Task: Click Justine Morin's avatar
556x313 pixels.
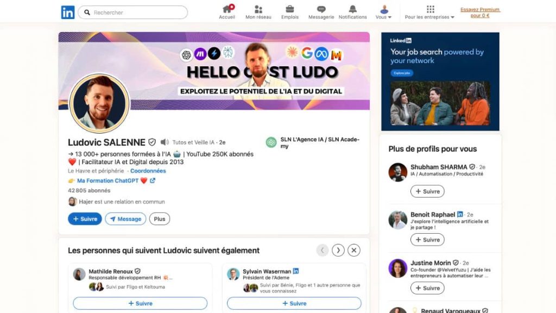Action: (397, 268)
